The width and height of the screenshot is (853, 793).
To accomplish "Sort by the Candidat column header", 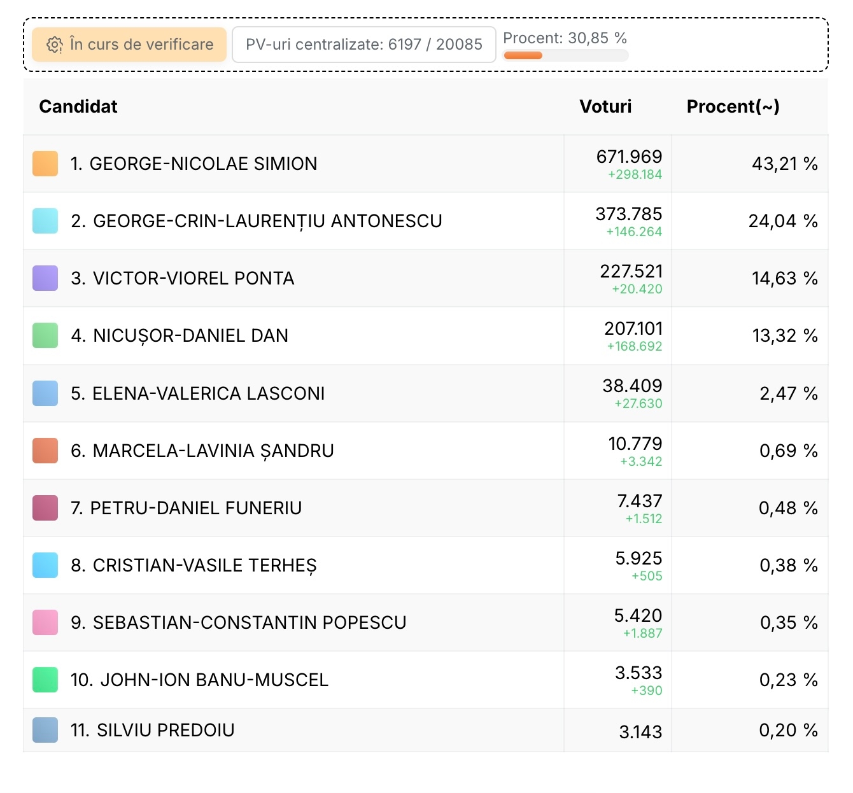I will (x=78, y=106).
